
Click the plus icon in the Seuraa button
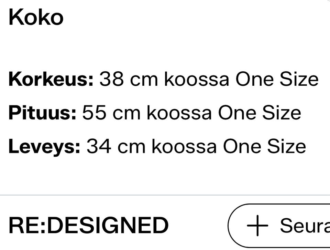click(257, 225)
